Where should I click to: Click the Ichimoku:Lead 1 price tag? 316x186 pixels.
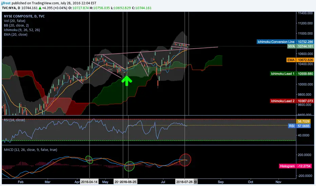pos(292,74)
